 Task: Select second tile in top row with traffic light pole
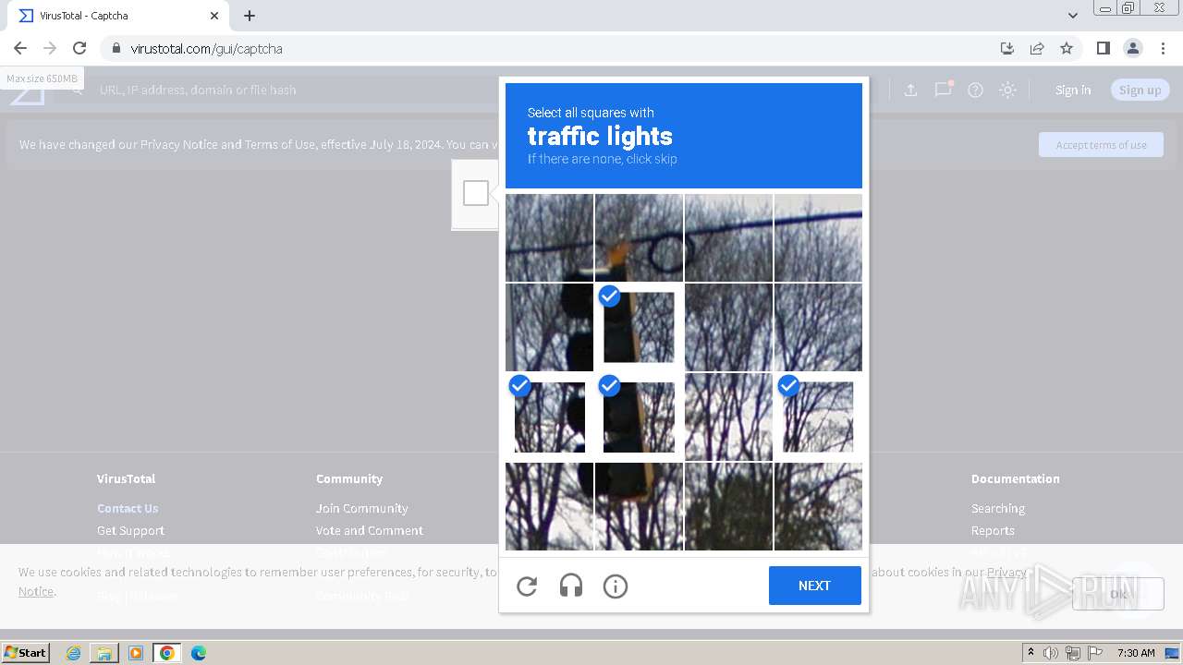point(639,237)
